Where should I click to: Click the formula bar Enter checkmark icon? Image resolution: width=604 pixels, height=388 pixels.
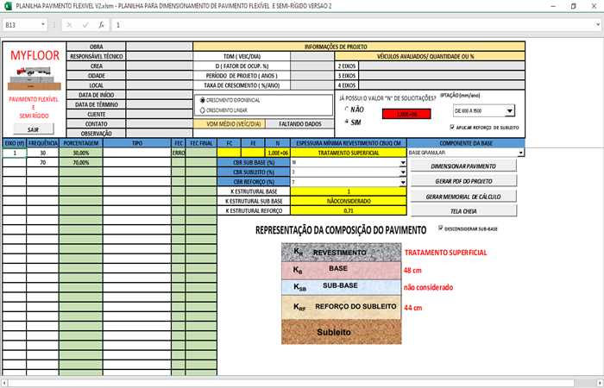(86, 25)
